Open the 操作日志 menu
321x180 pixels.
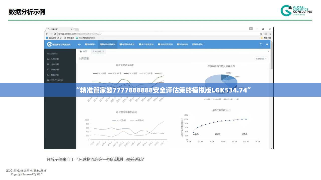tap(198, 44)
